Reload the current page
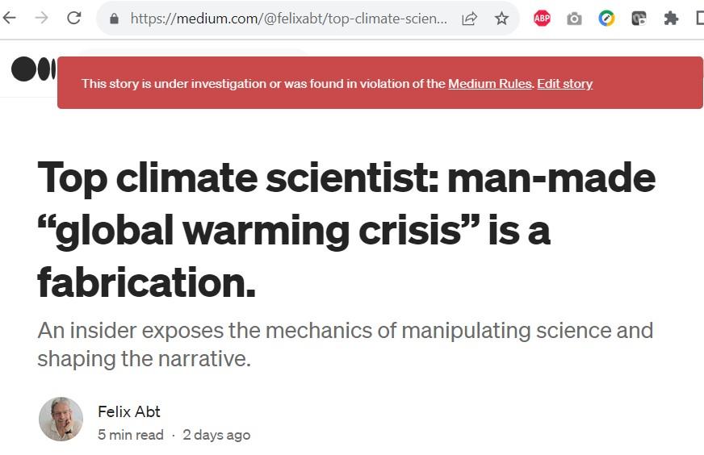Screen dimensions: 704x455 73,18
